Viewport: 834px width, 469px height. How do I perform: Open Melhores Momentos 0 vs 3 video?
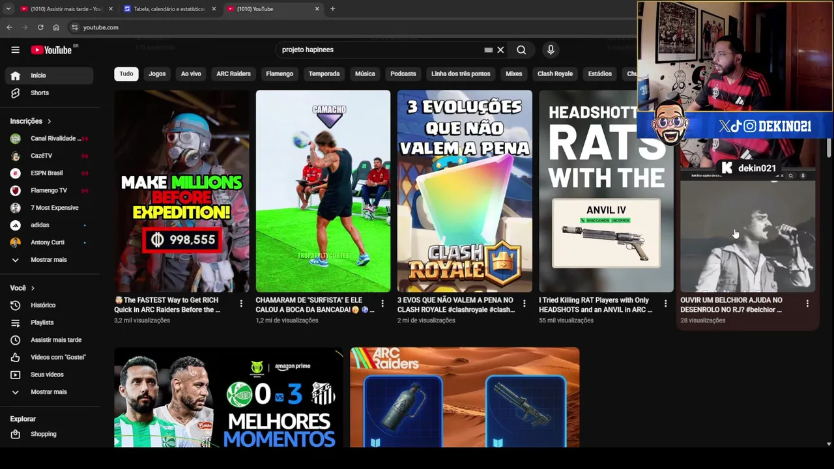coord(229,397)
